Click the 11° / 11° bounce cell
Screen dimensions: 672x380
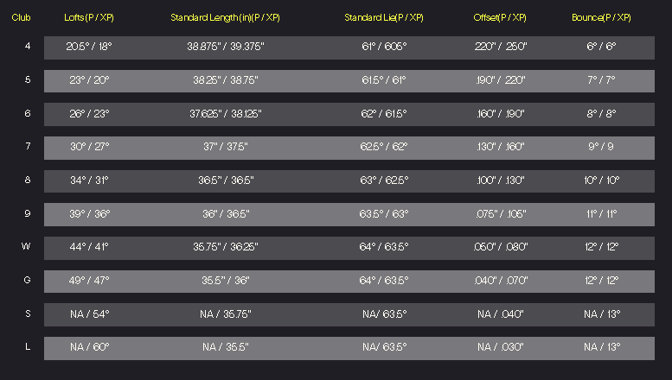[601, 213]
